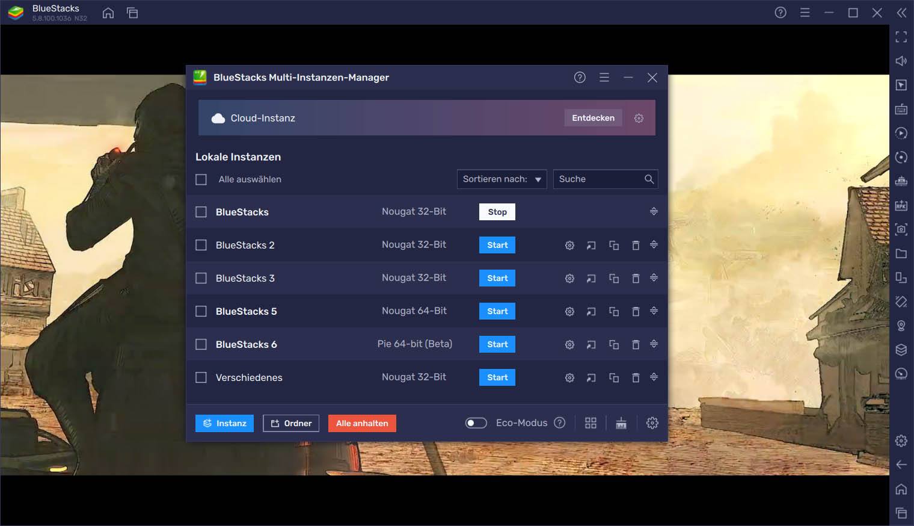The width and height of the screenshot is (914, 526).
Task: Create new instance with Instanz button
Action: tap(224, 423)
